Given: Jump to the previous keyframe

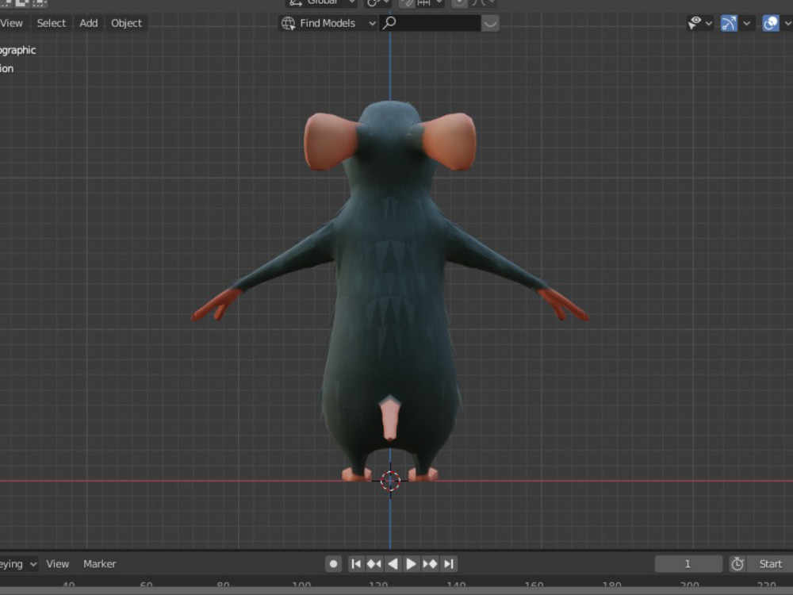Looking at the screenshot, I should click(374, 563).
